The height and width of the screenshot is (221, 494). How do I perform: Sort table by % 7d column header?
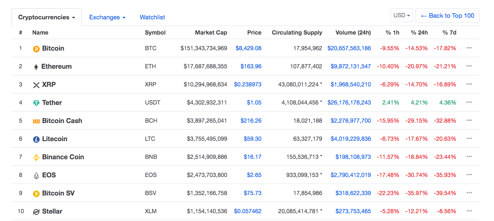click(x=449, y=33)
